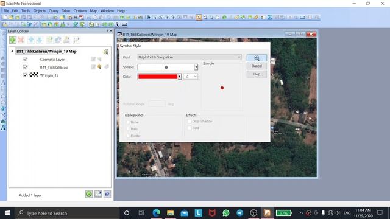Click the Rotation Angle input field

pos(157,104)
